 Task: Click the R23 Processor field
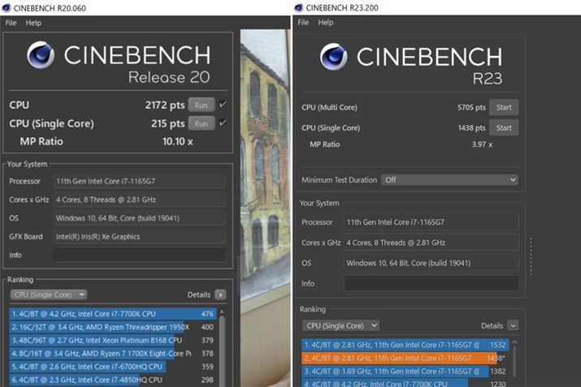pyautogui.click(x=431, y=222)
